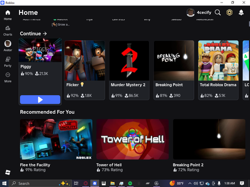The image size is (250, 187).
Task: Click the Murder Mystery 2 title text
Action: [x=128, y=85]
